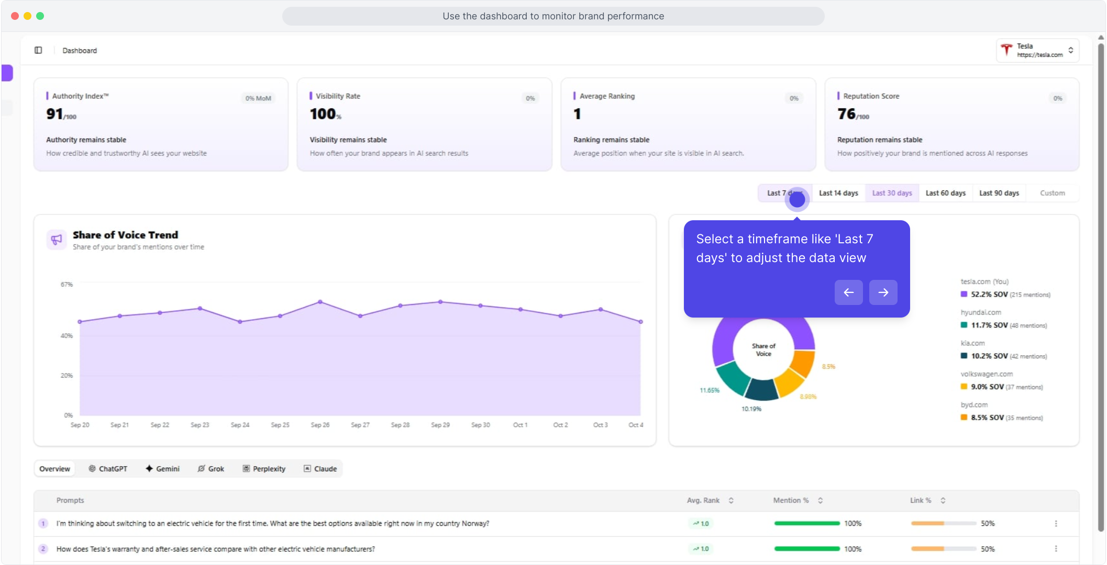Screen dimensions: 1107x565
Task: Select the Last 14 days timeframe
Action: pyautogui.click(x=838, y=193)
